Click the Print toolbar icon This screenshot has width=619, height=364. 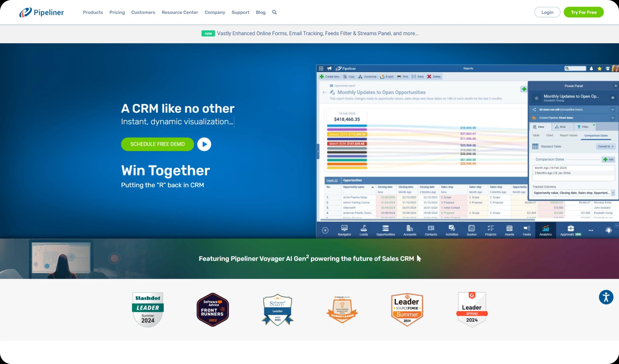[x=403, y=77]
